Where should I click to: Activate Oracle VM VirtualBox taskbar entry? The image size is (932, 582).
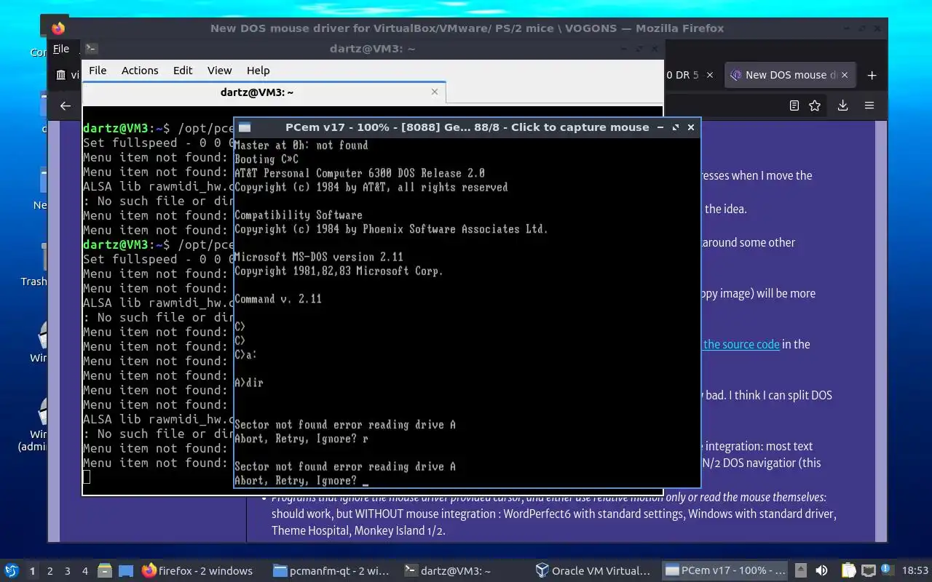click(x=594, y=571)
